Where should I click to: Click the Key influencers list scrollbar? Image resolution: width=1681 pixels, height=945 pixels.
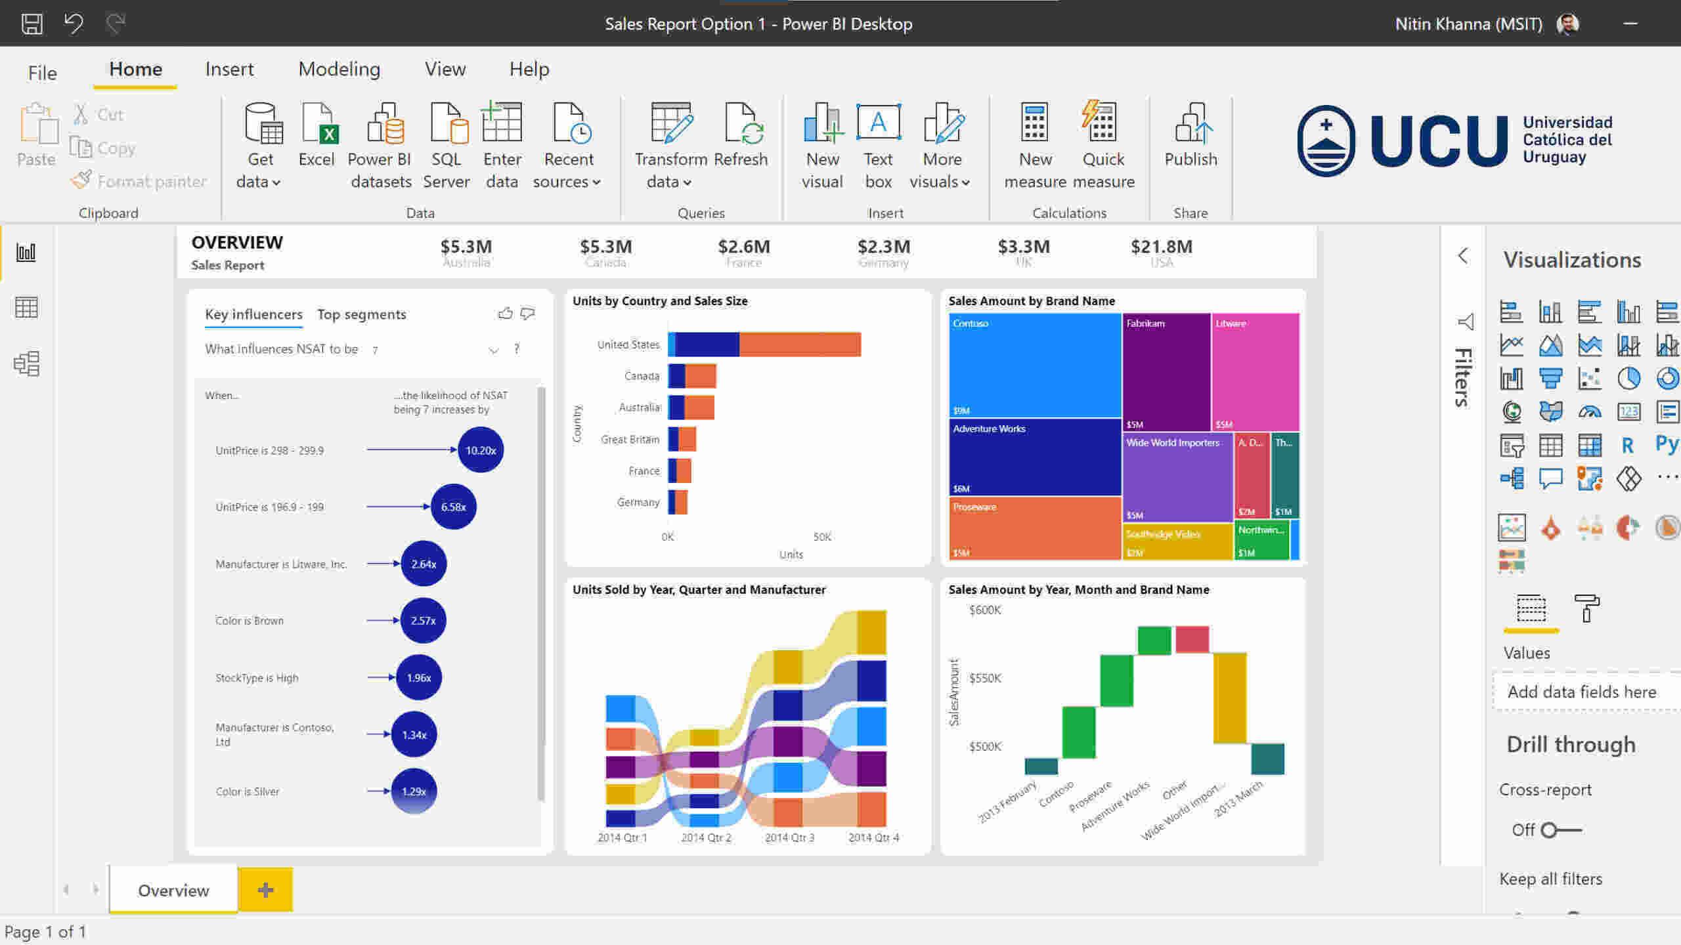click(x=541, y=594)
